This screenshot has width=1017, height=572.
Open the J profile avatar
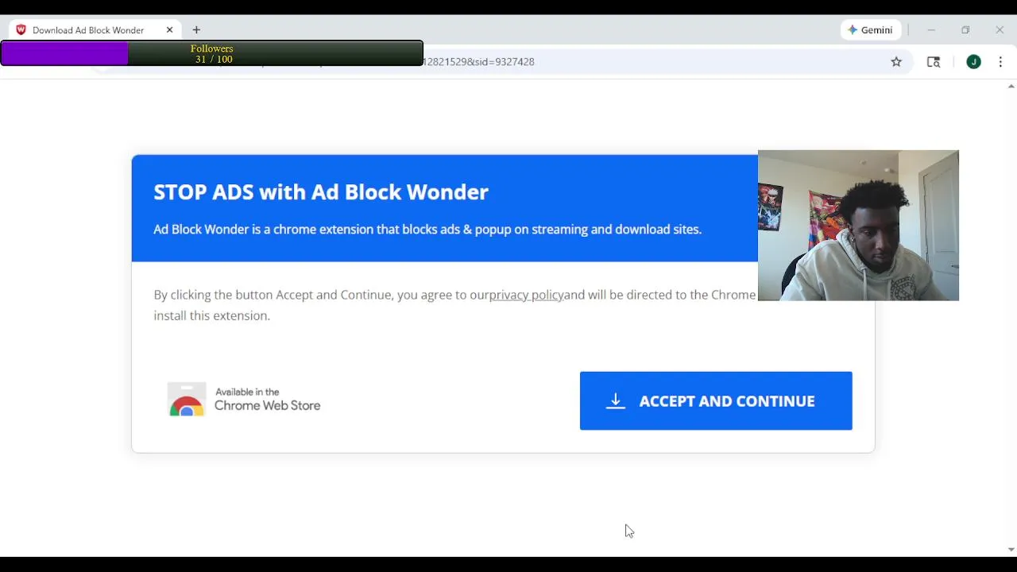pos(973,62)
